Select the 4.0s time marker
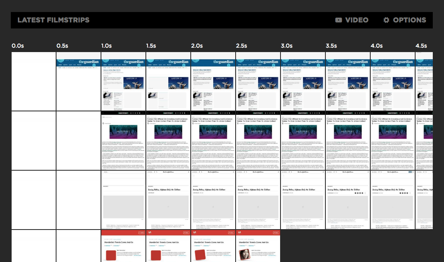444x262 pixels. (377, 46)
